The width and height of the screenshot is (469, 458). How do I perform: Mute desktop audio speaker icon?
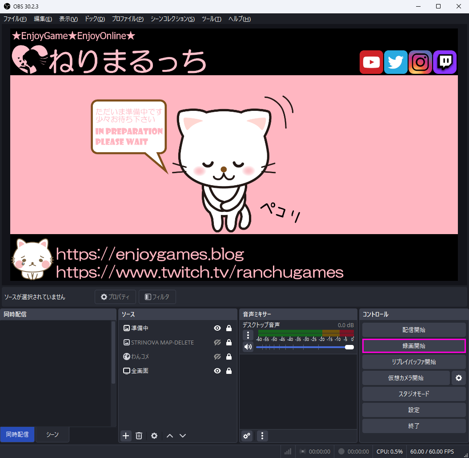(x=248, y=347)
